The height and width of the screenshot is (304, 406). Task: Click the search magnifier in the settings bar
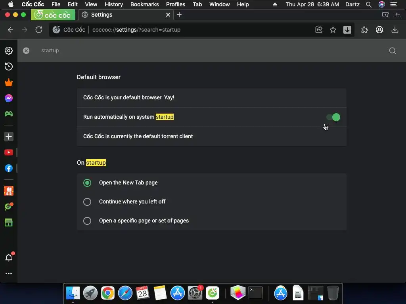click(x=393, y=51)
